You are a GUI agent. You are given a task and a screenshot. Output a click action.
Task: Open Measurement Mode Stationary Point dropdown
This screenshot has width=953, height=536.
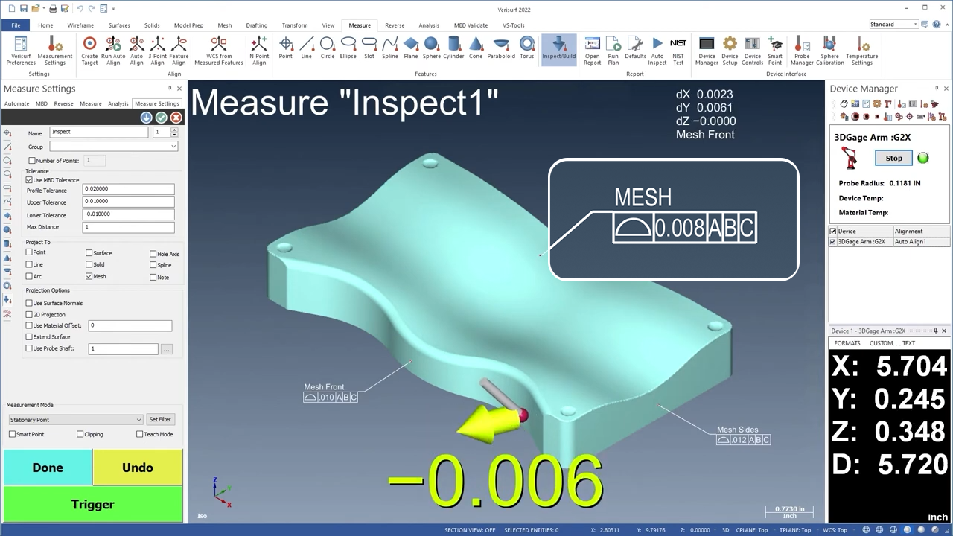[x=75, y=420]
